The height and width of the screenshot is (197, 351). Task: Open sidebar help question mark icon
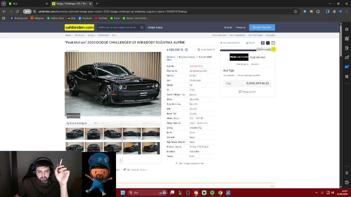coord(347,182)
